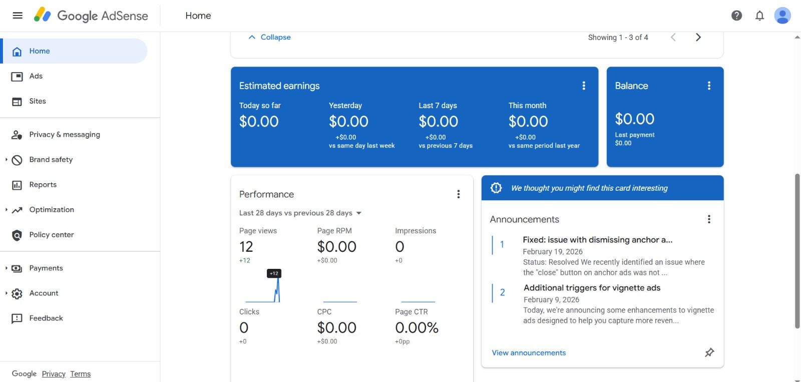Viewport: 801px width, 382px height.
Task: Select Ads in the sidebar
Action: [36, 76]
